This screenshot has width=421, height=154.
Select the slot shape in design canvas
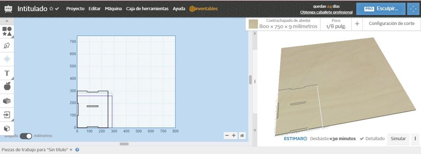coord(92,106)
